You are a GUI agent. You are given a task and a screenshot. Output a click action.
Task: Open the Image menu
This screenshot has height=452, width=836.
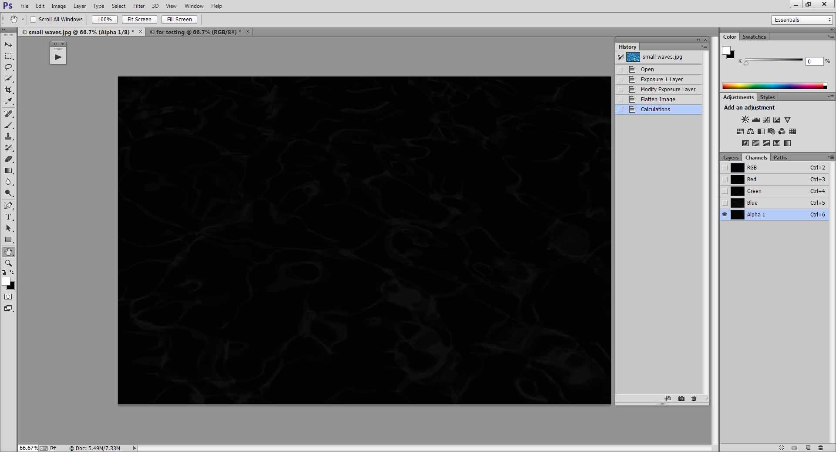tap(59, 6)
